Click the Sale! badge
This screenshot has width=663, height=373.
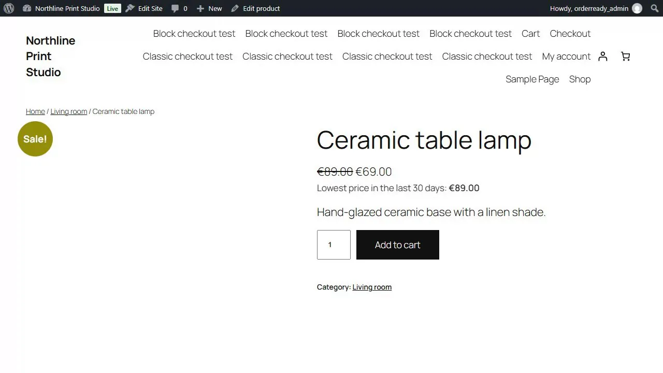(x=35, y=139)
